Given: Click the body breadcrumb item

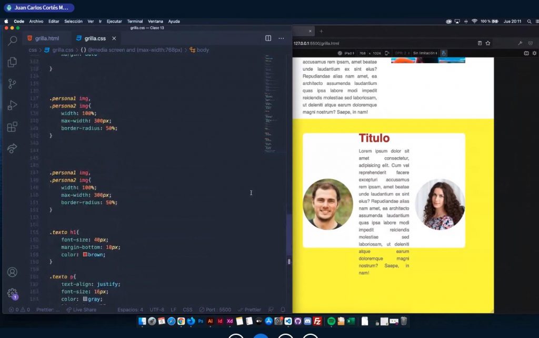Looking at the screenshot, I should tap(199, 50).
